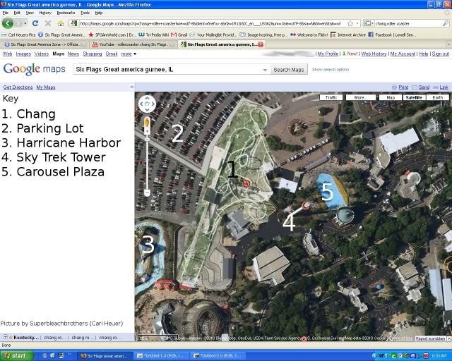Screen dimensions: 452x361
Task: Switch to Earth view
Action: click(x=438, y=97)
